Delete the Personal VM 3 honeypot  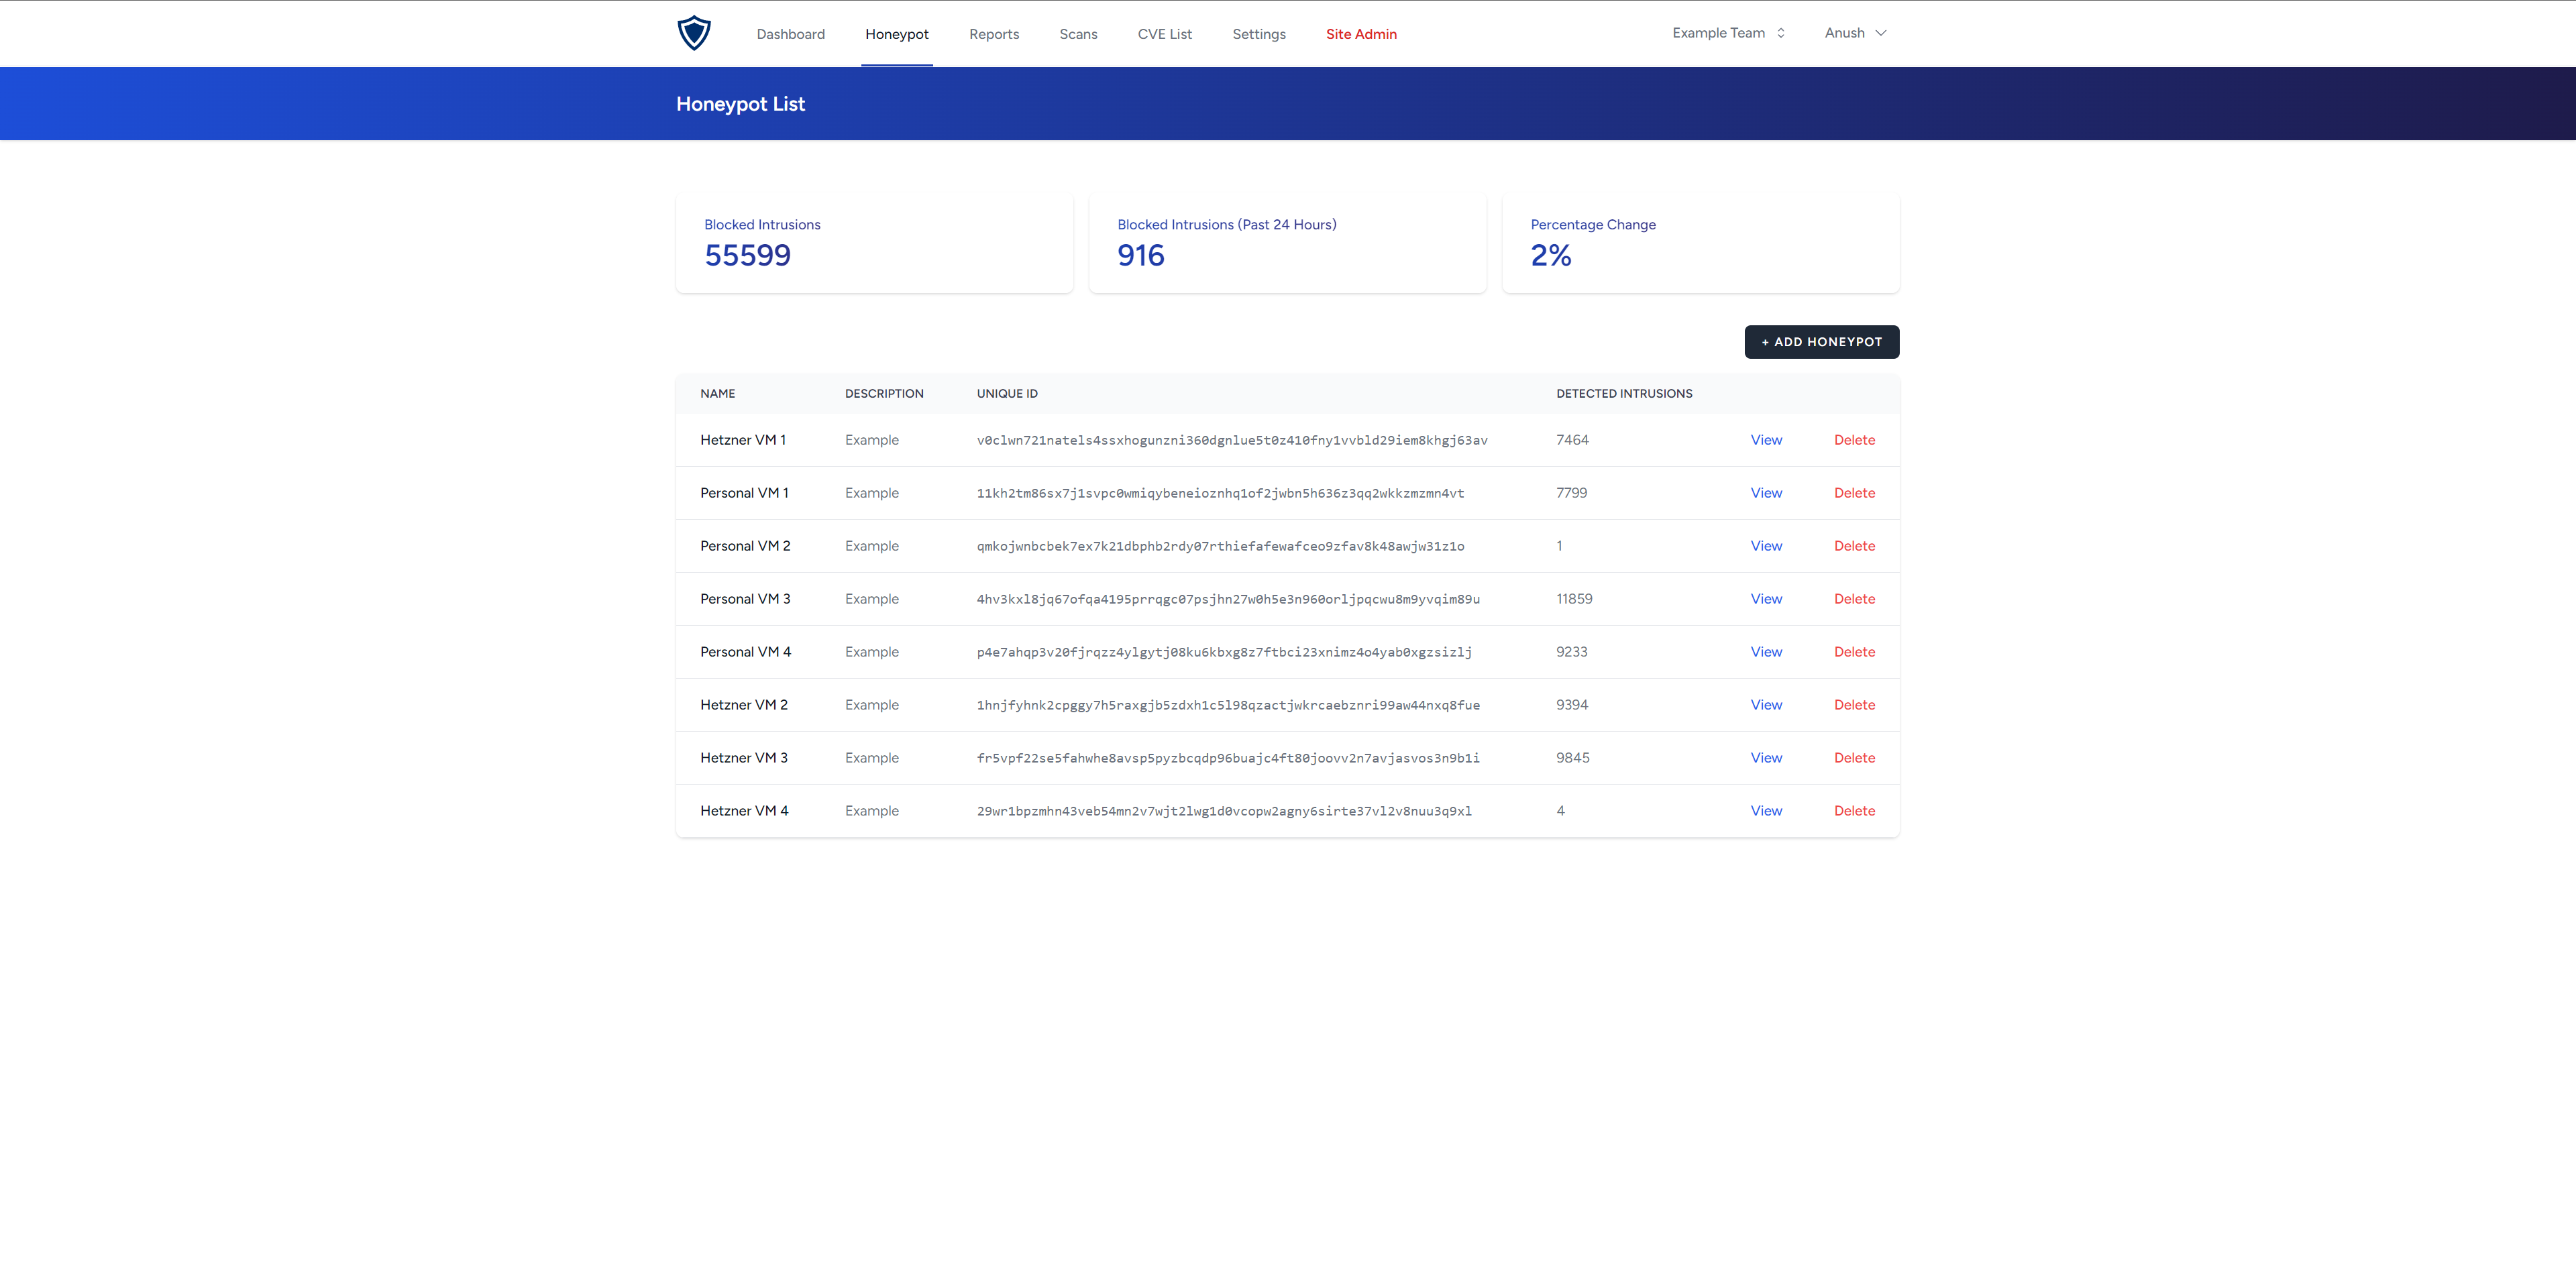coord(1854,599)
